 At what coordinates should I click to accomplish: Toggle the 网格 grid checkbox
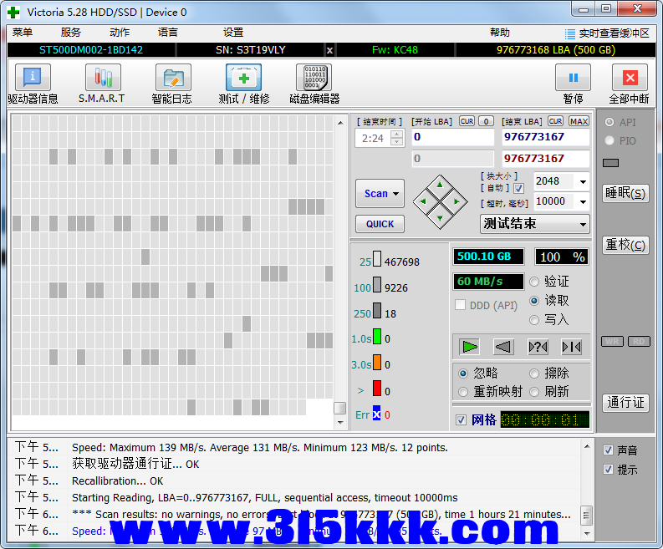(x=462, y=419)
